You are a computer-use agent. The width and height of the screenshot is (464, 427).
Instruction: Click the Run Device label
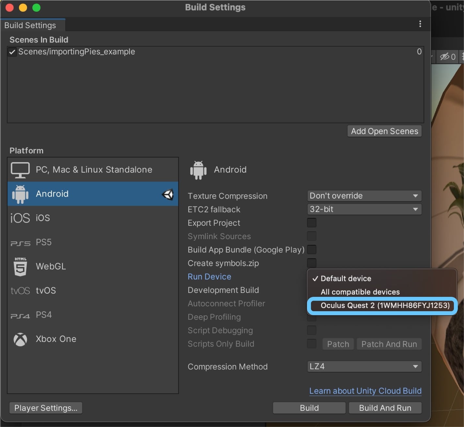(209, 277)
